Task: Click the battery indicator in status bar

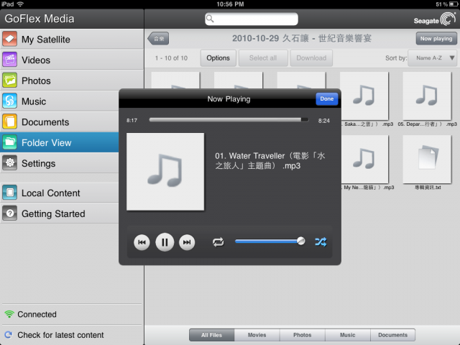Action: (x=454, y=4)
